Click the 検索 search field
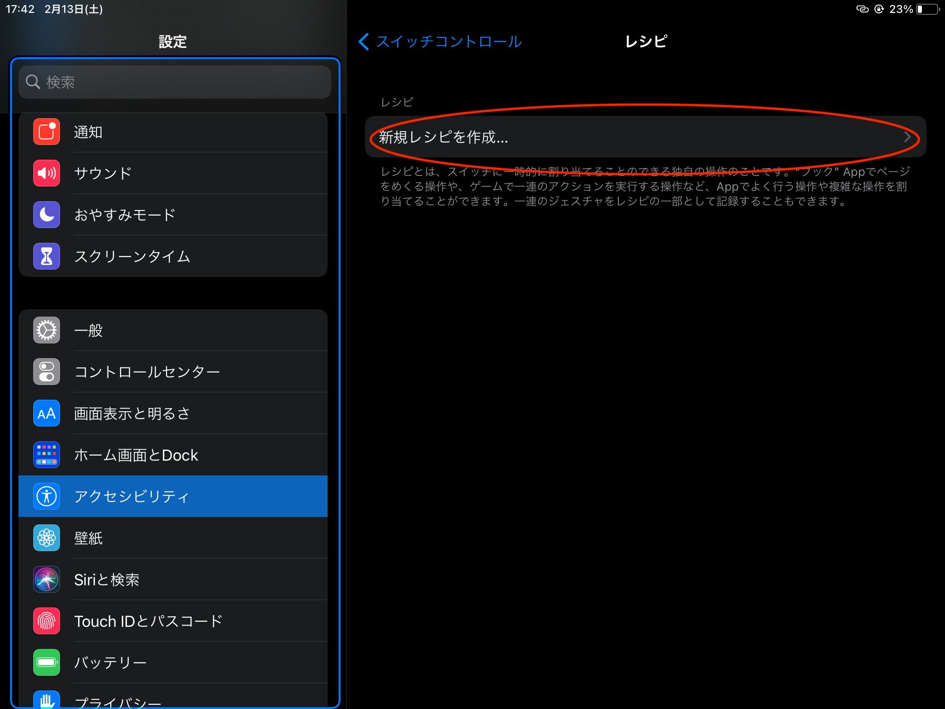Viewport: 945px width, 709px height. click(175, 82)
